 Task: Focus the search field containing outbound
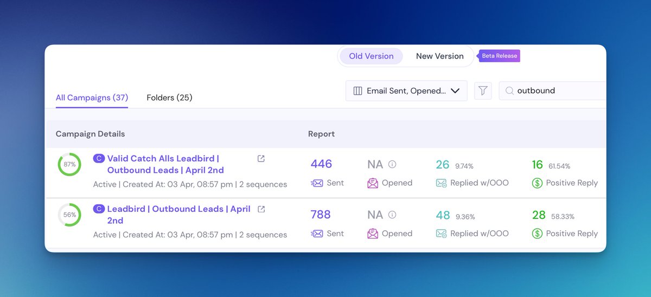[x=552, y=91]
